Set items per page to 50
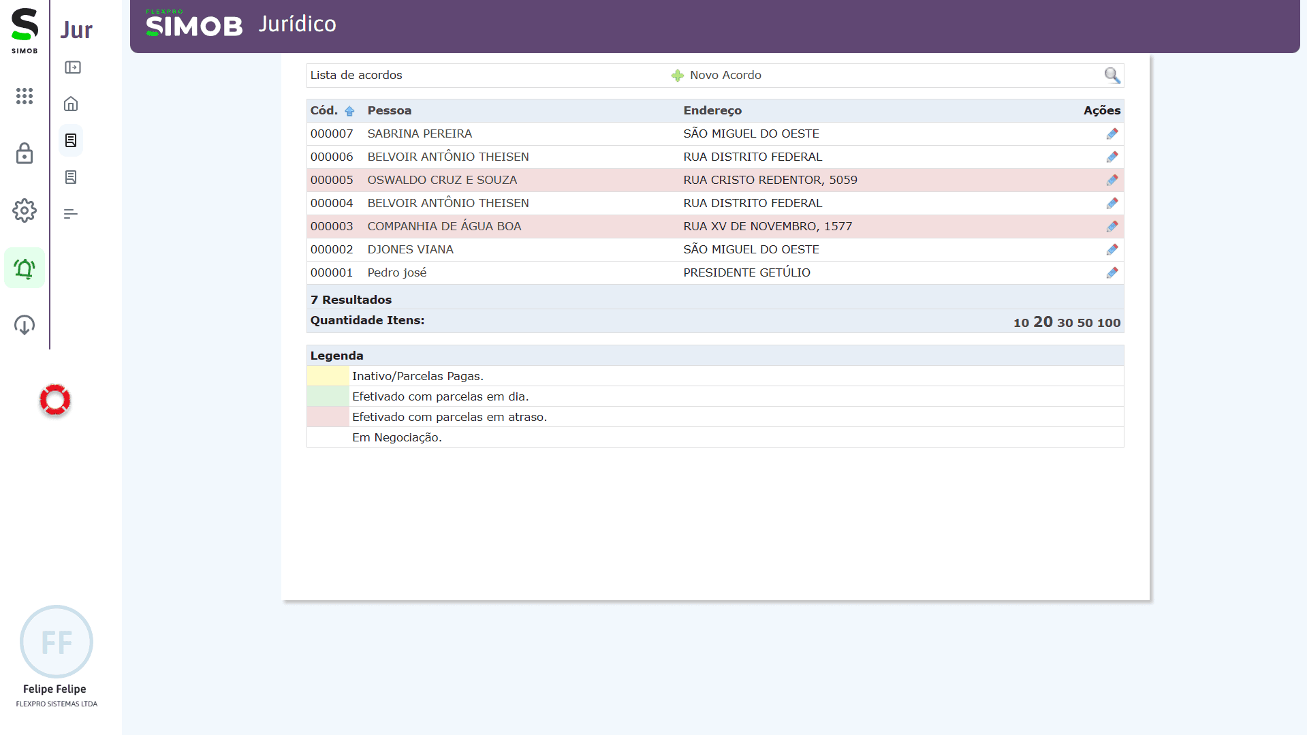 pyautogui.click(x=1084, y=323)
